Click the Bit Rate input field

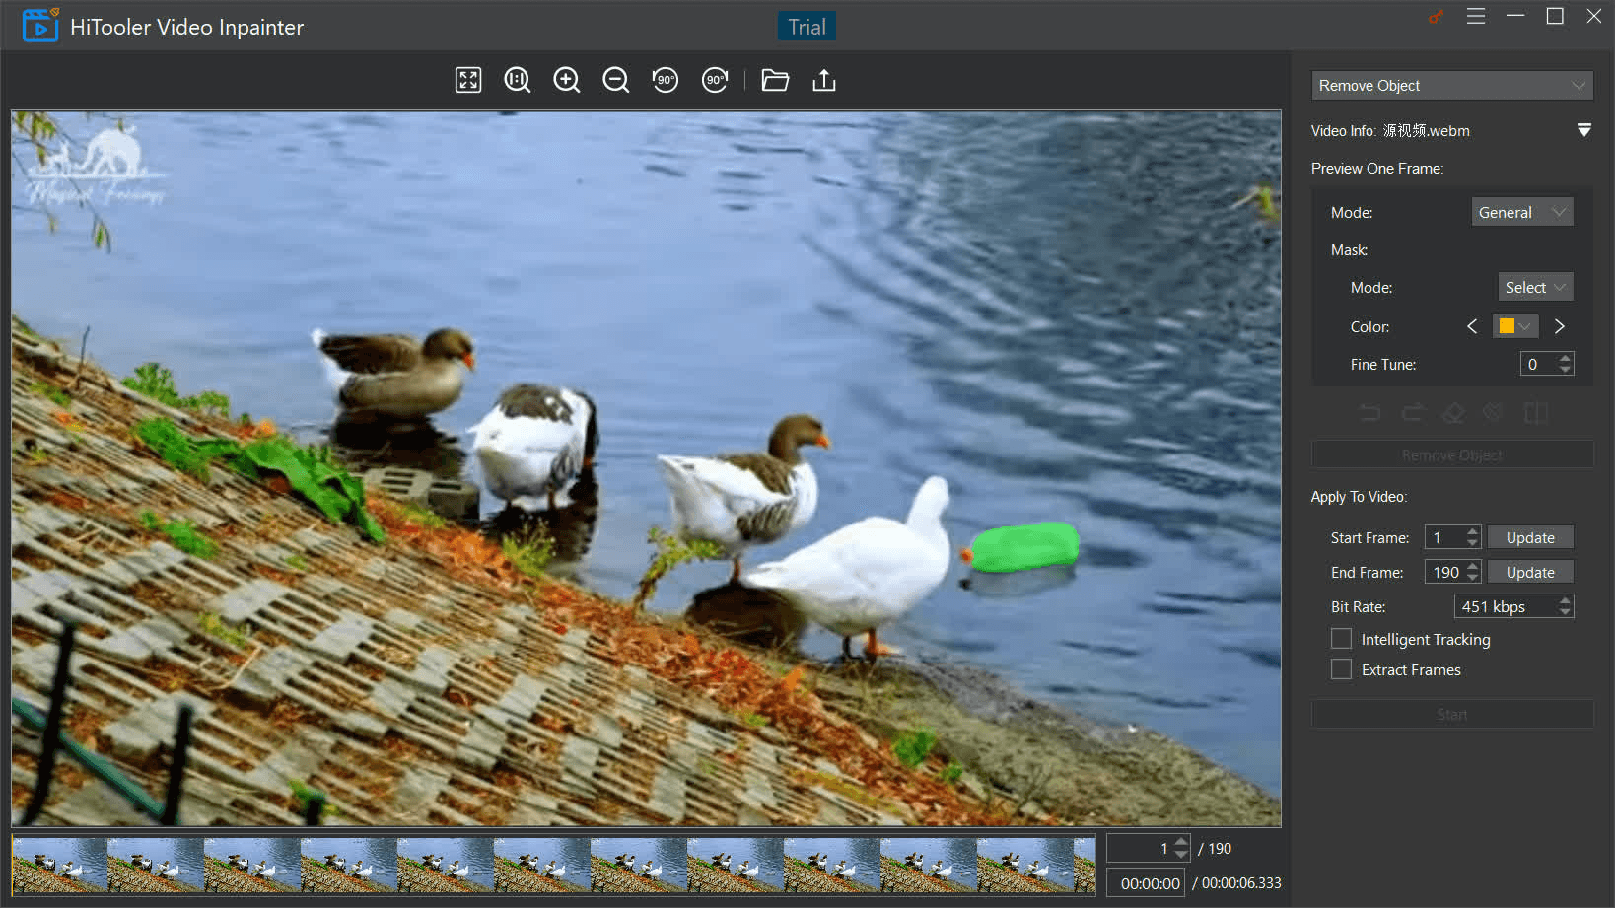[x=1505, y=606]
